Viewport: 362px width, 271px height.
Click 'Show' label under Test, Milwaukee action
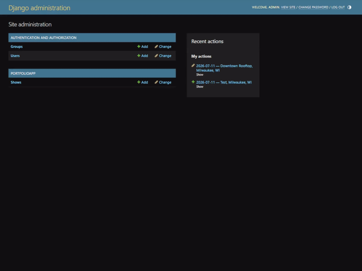[200, 87]
